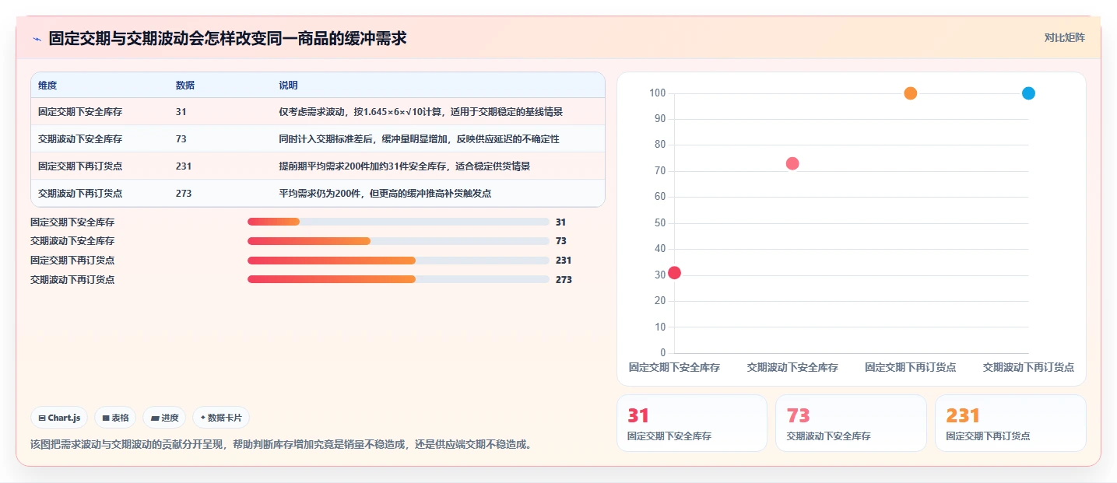Select the Chart.js tag chip
The height and width of the screenshot is (483, 1117).
click(x=60, y=418)
